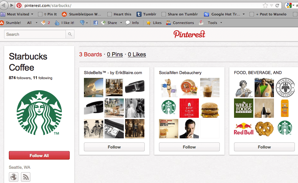The image size is (298, 183).
Task: Click the browser forward arrow button
Action: [x=12, y=5]
